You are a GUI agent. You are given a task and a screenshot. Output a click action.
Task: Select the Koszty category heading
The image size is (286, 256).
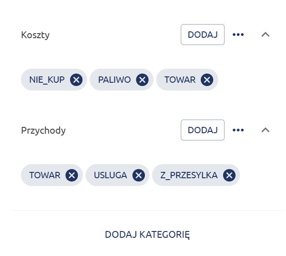[x=36, y=35]
